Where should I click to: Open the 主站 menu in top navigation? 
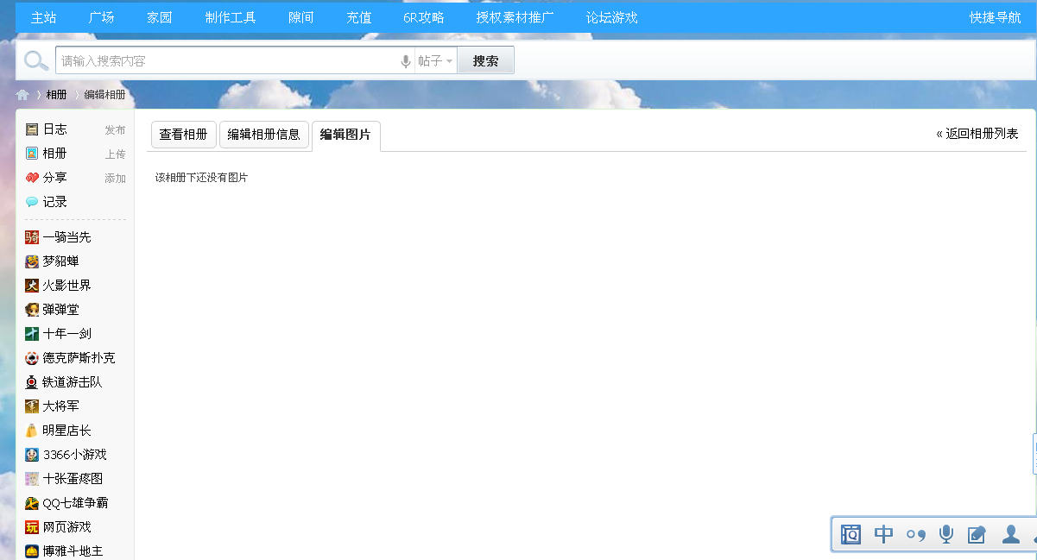coord(44,17)
